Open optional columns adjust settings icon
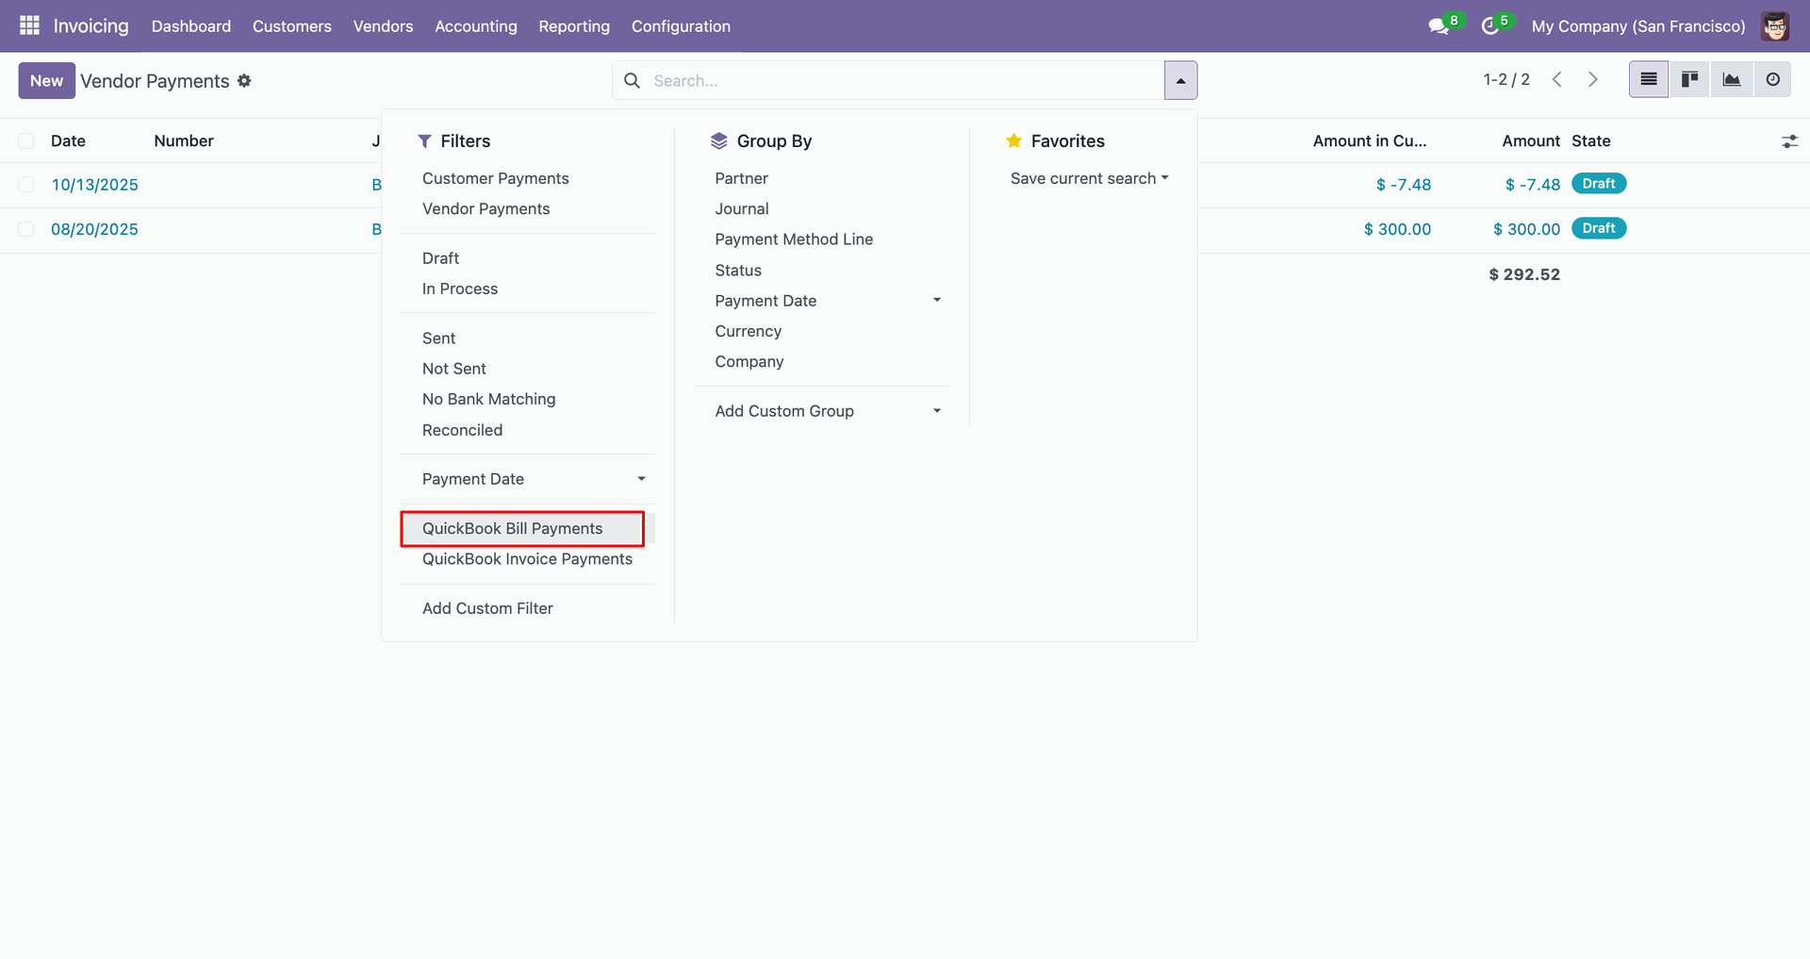This screenshot has width=1810, height=959. [x=1788, y=141]
